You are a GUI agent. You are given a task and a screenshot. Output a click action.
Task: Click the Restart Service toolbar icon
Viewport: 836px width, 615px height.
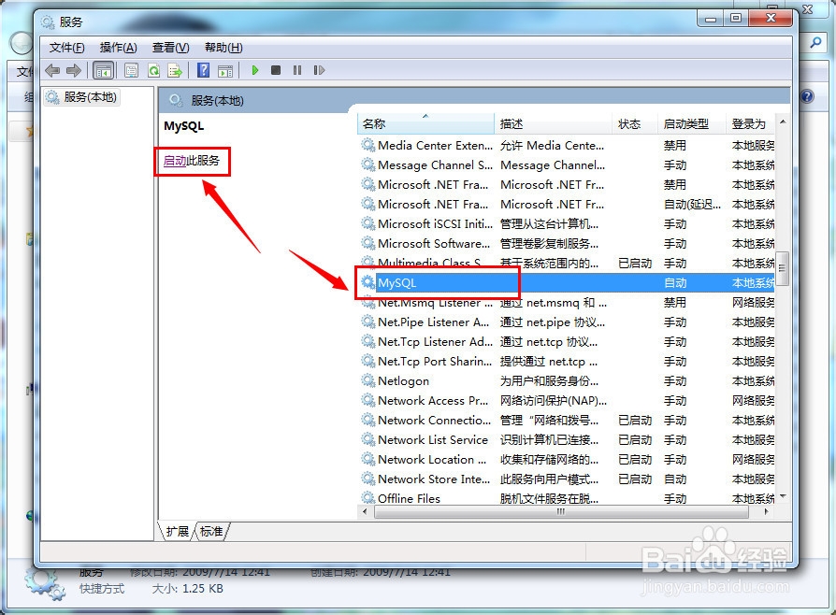(319, 70)
